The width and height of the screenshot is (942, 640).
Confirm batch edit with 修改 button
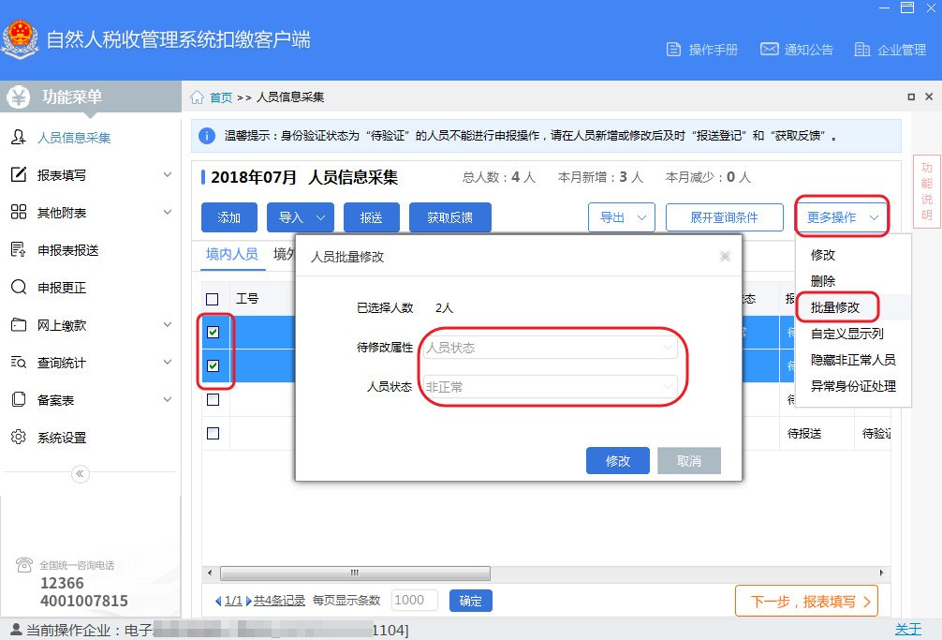click(x=618, y=461)
